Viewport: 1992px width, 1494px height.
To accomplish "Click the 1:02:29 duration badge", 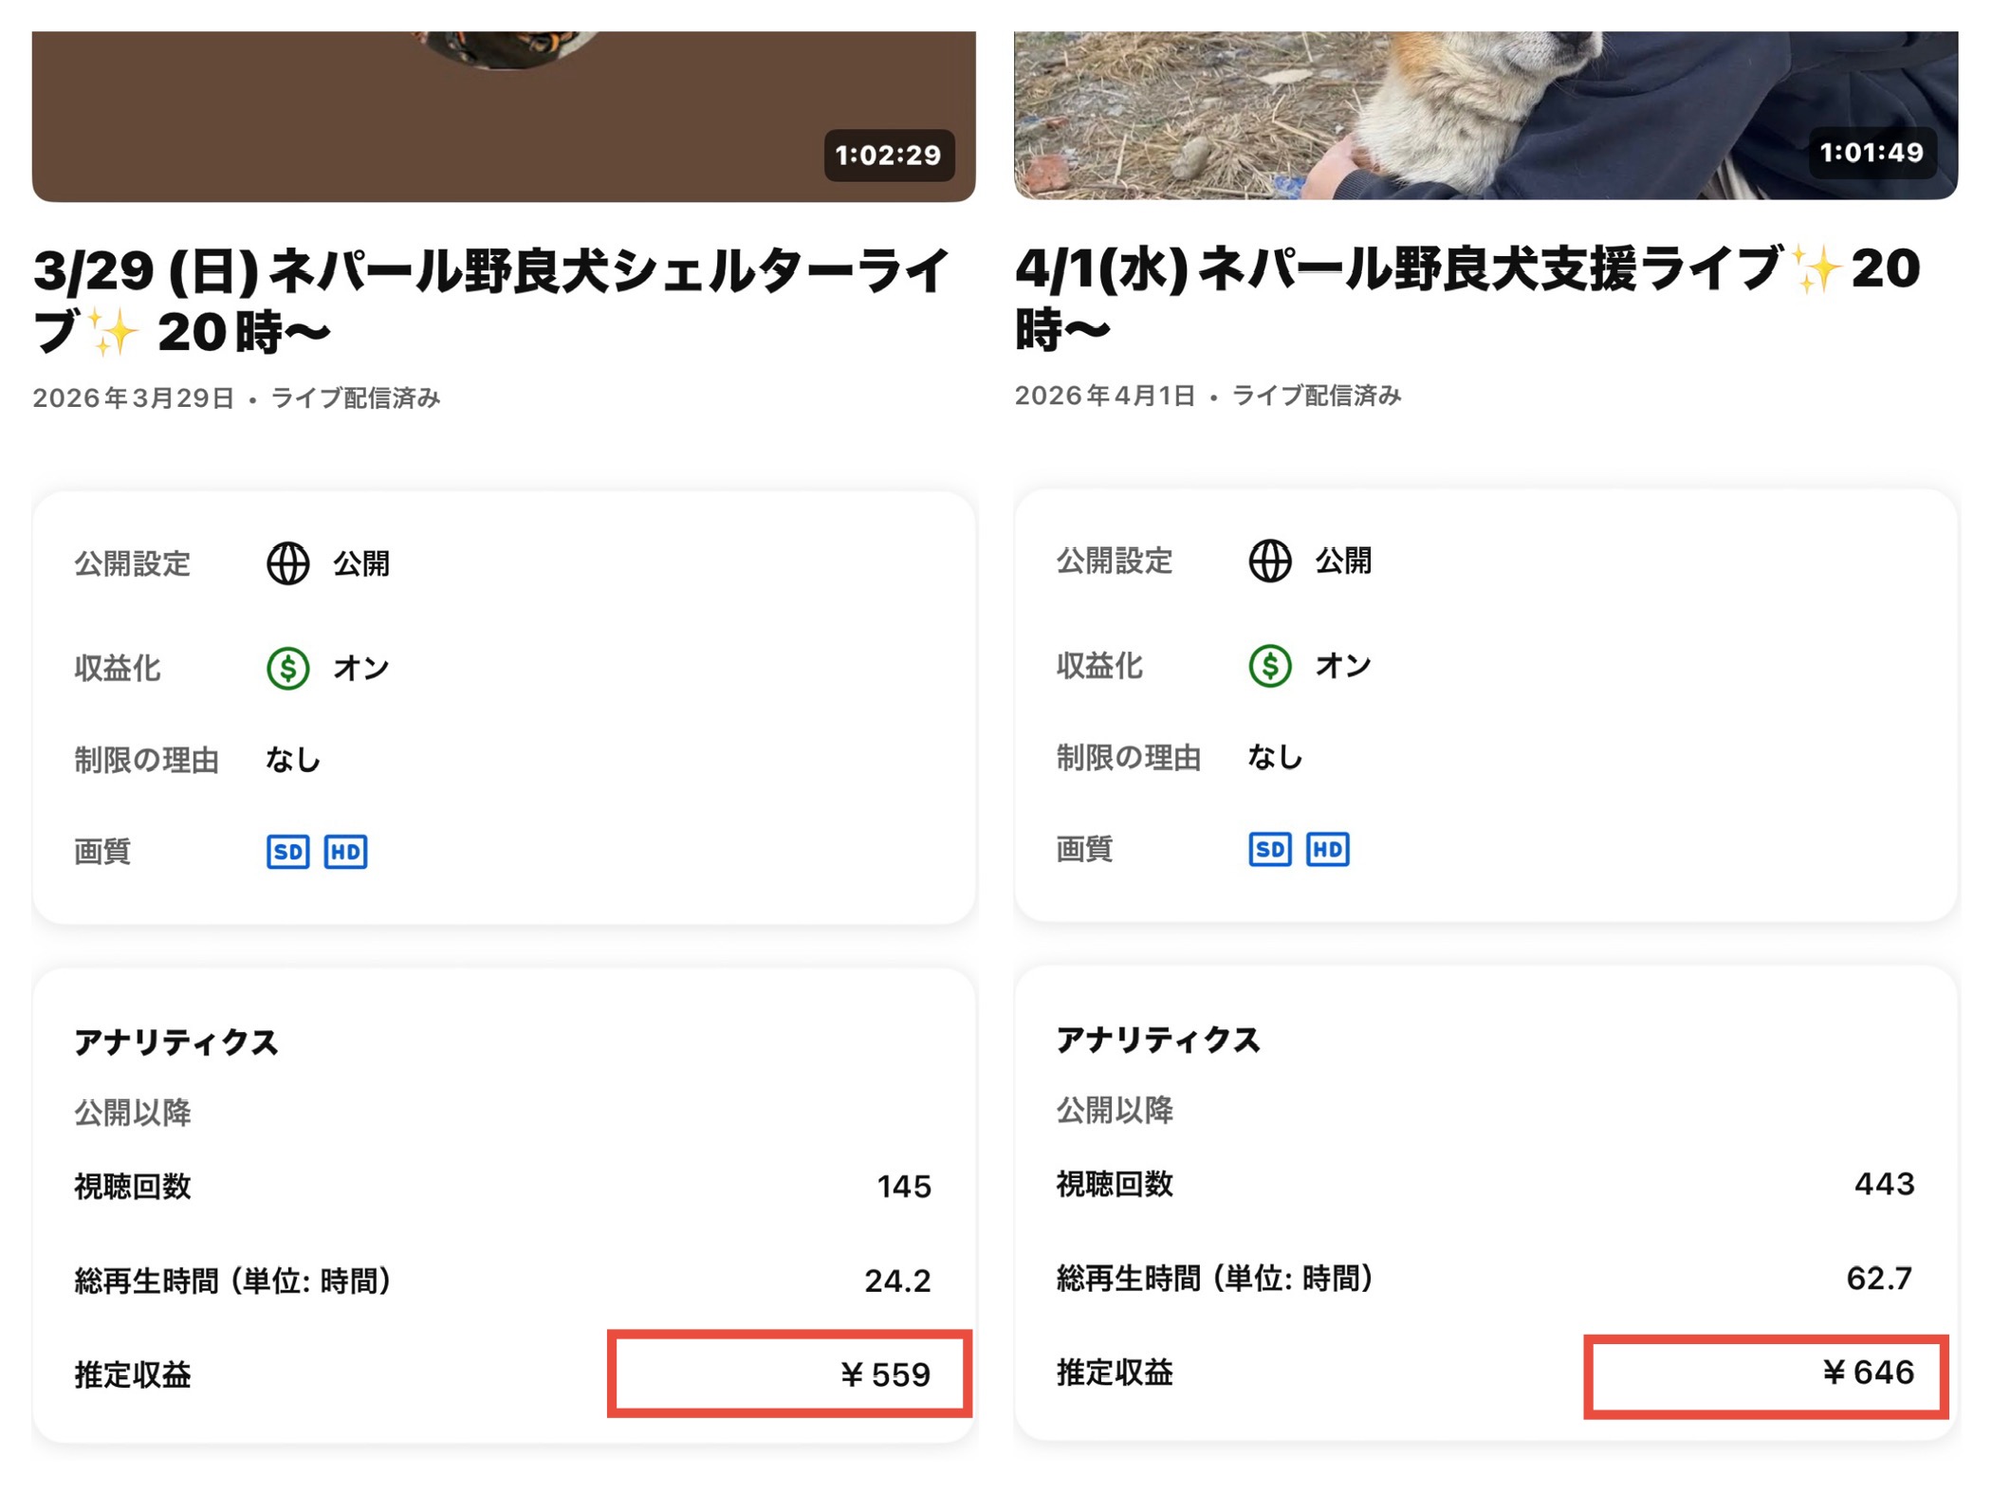I will (x=888, y=155).
